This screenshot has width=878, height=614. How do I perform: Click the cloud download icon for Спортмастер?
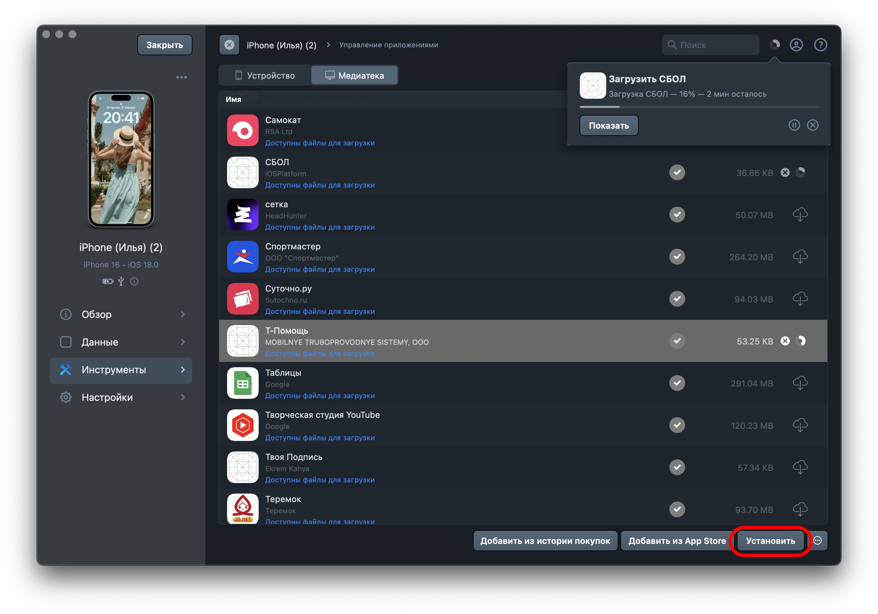pos(800,257)
